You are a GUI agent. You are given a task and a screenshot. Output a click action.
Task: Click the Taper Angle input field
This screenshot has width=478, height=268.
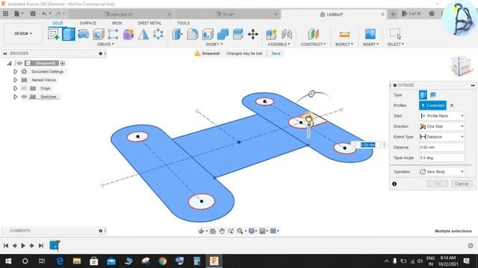pos(441,158)
